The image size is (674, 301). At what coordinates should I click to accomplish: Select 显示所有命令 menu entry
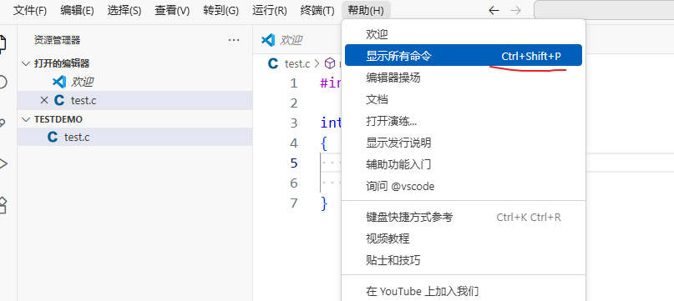(x=464, y=55)
